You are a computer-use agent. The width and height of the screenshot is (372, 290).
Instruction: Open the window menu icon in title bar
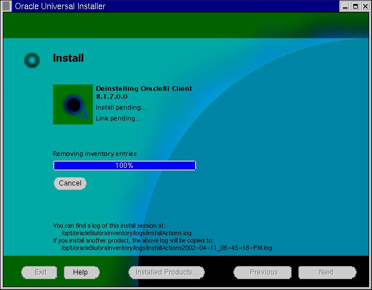tap(6, 6)
